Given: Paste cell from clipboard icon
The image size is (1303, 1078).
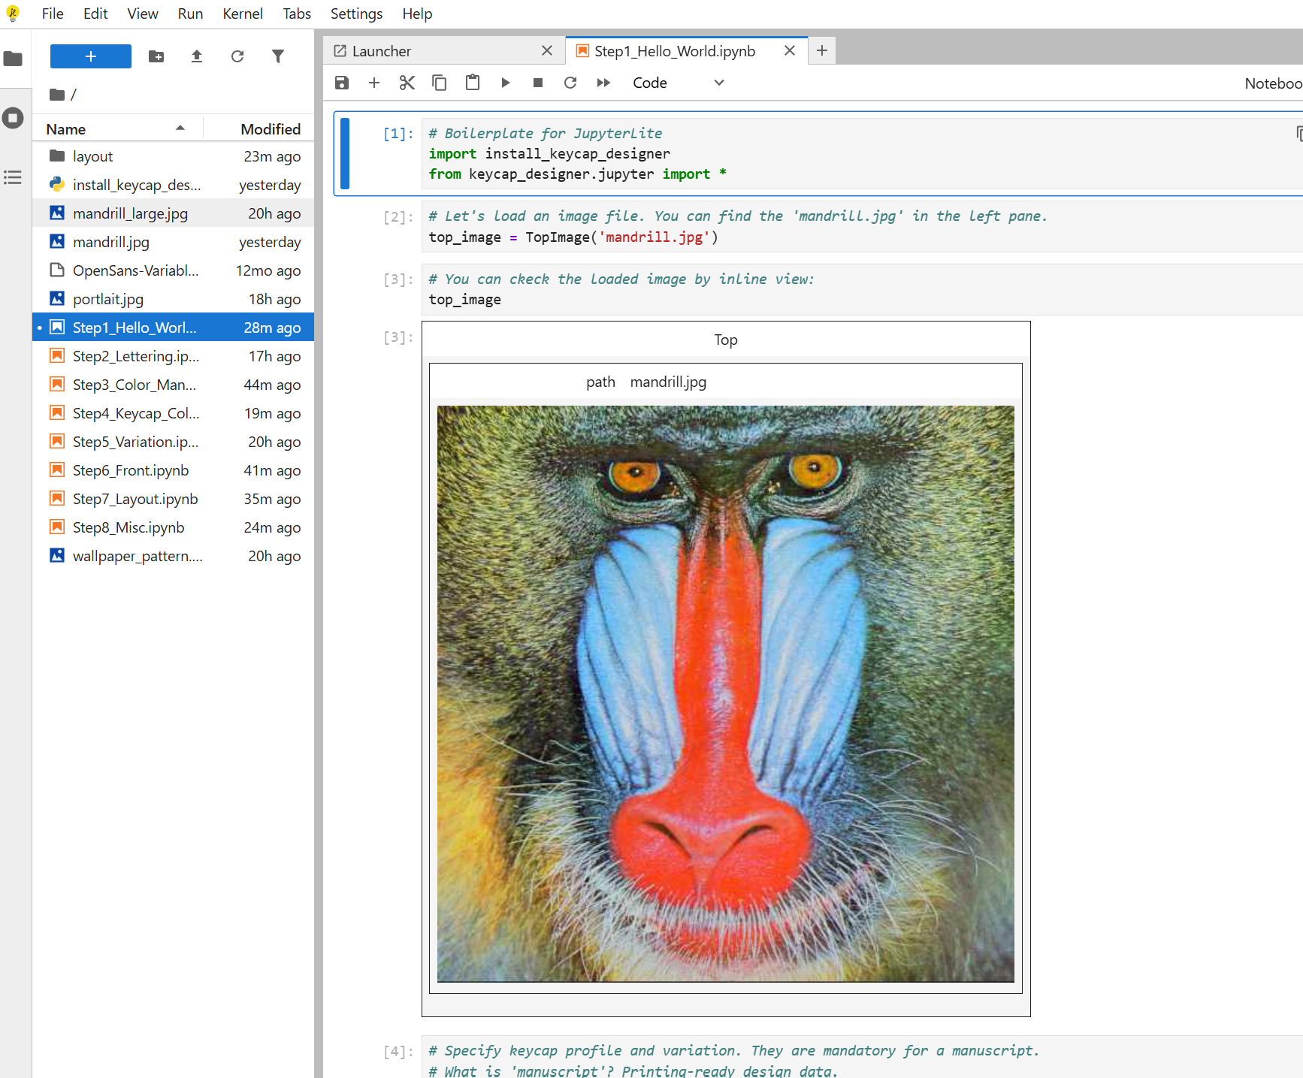Looking at the screenshot, I should [x=473, y=83].
